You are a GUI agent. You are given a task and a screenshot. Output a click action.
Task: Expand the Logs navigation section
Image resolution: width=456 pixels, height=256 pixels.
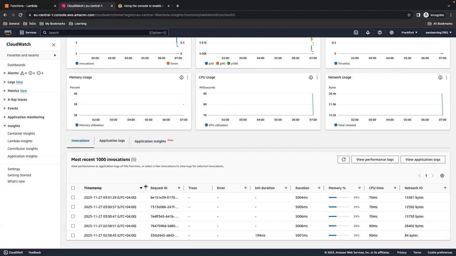5,82
